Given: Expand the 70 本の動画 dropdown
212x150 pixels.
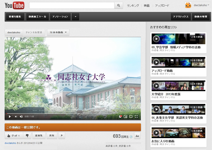Looking at the screenshot, I should click(x=58, y=32).
